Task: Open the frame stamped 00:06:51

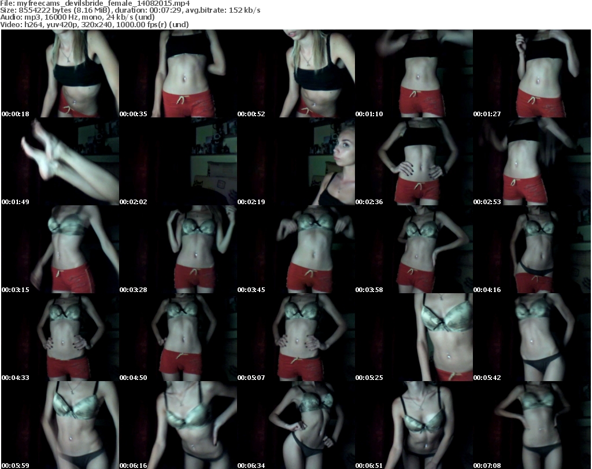Action: [414, 425]
